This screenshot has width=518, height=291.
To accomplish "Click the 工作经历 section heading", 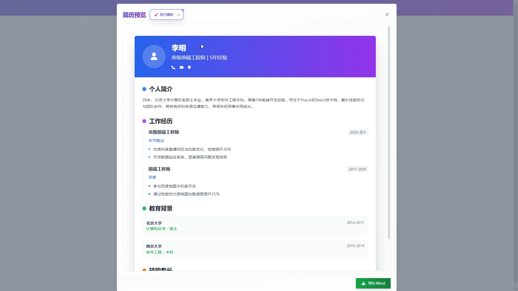I will pos(161,121).
